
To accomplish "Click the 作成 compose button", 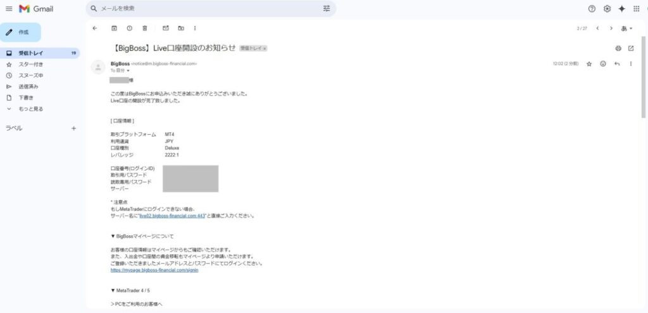I will coord(21,32).
